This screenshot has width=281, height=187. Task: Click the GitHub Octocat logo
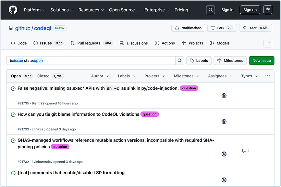coord(13,10)
